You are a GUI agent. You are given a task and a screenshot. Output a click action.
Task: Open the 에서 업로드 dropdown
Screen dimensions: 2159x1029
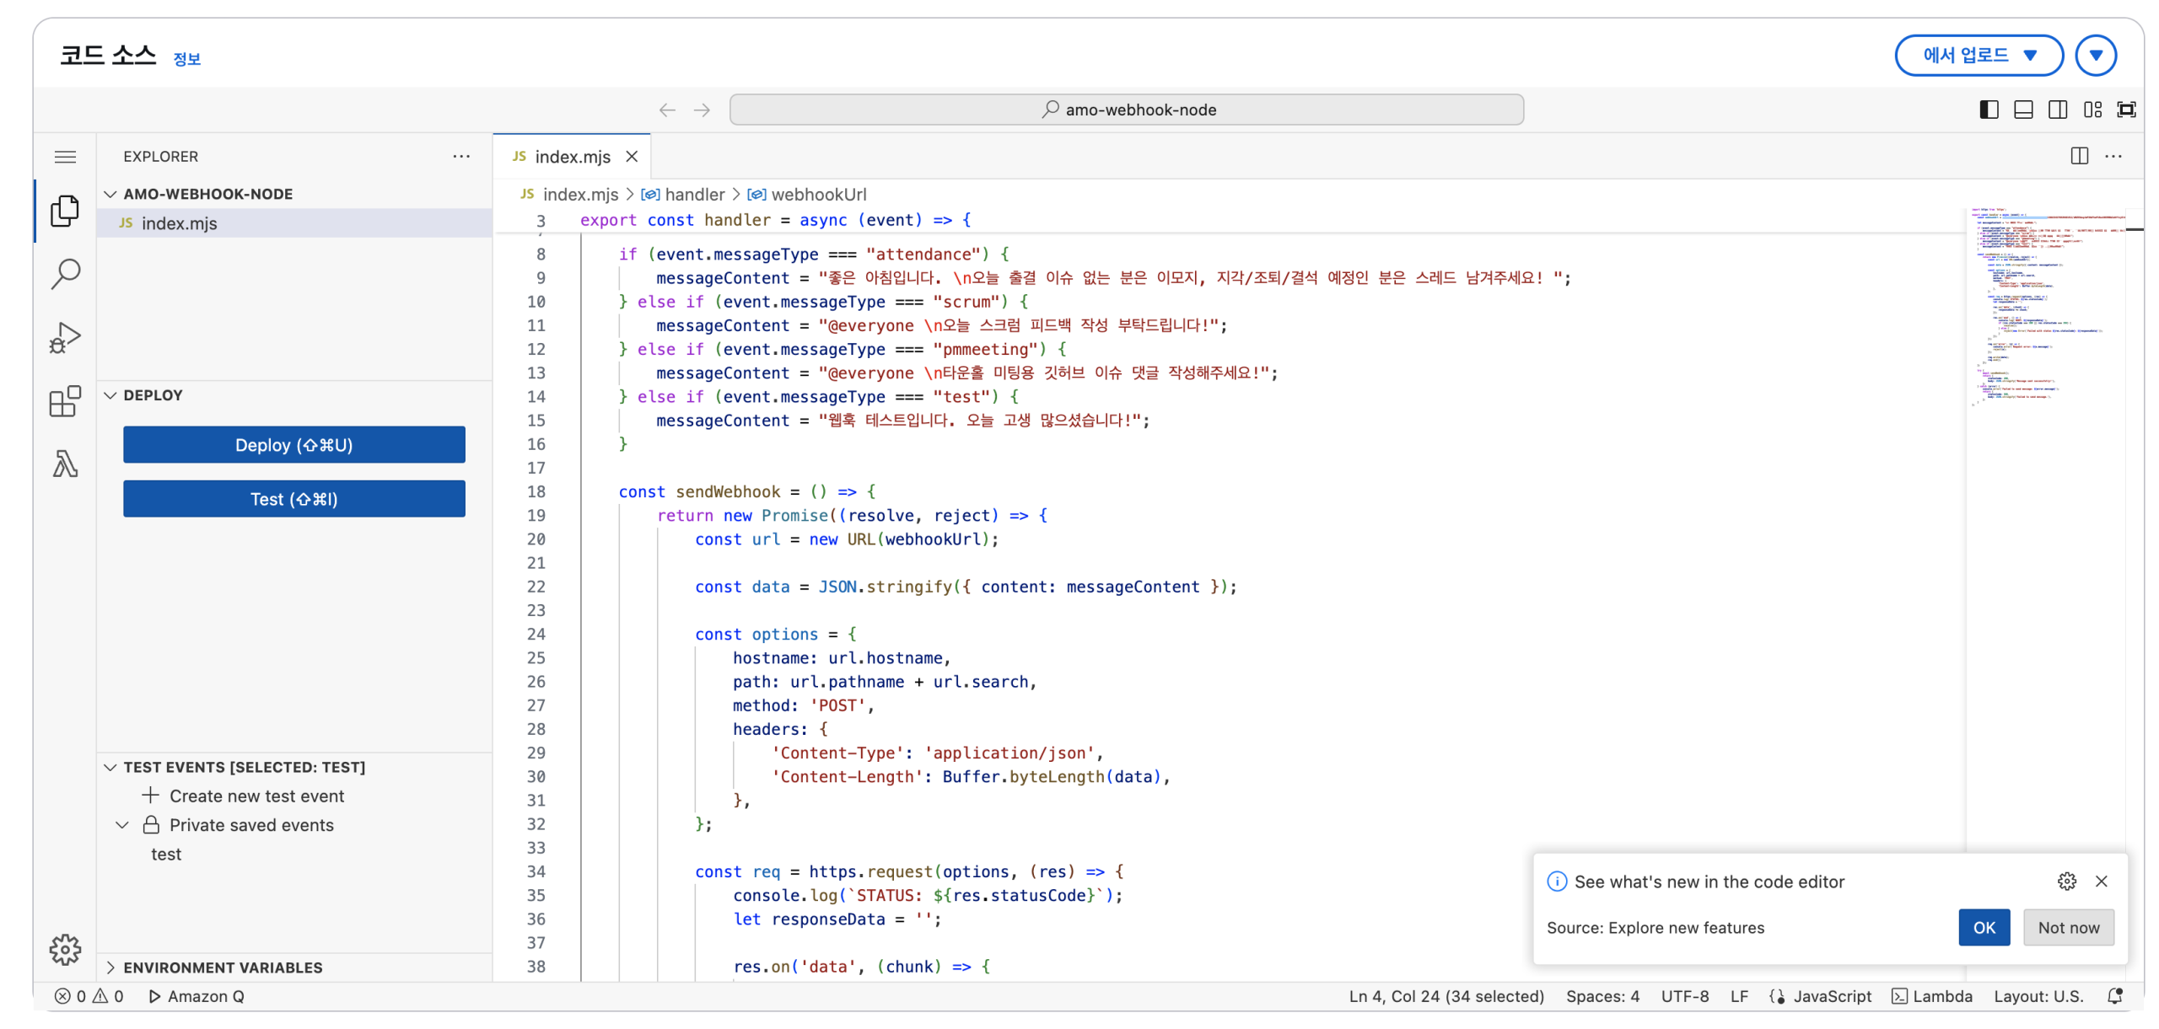pyautogui.click(x=1979, y=55)
